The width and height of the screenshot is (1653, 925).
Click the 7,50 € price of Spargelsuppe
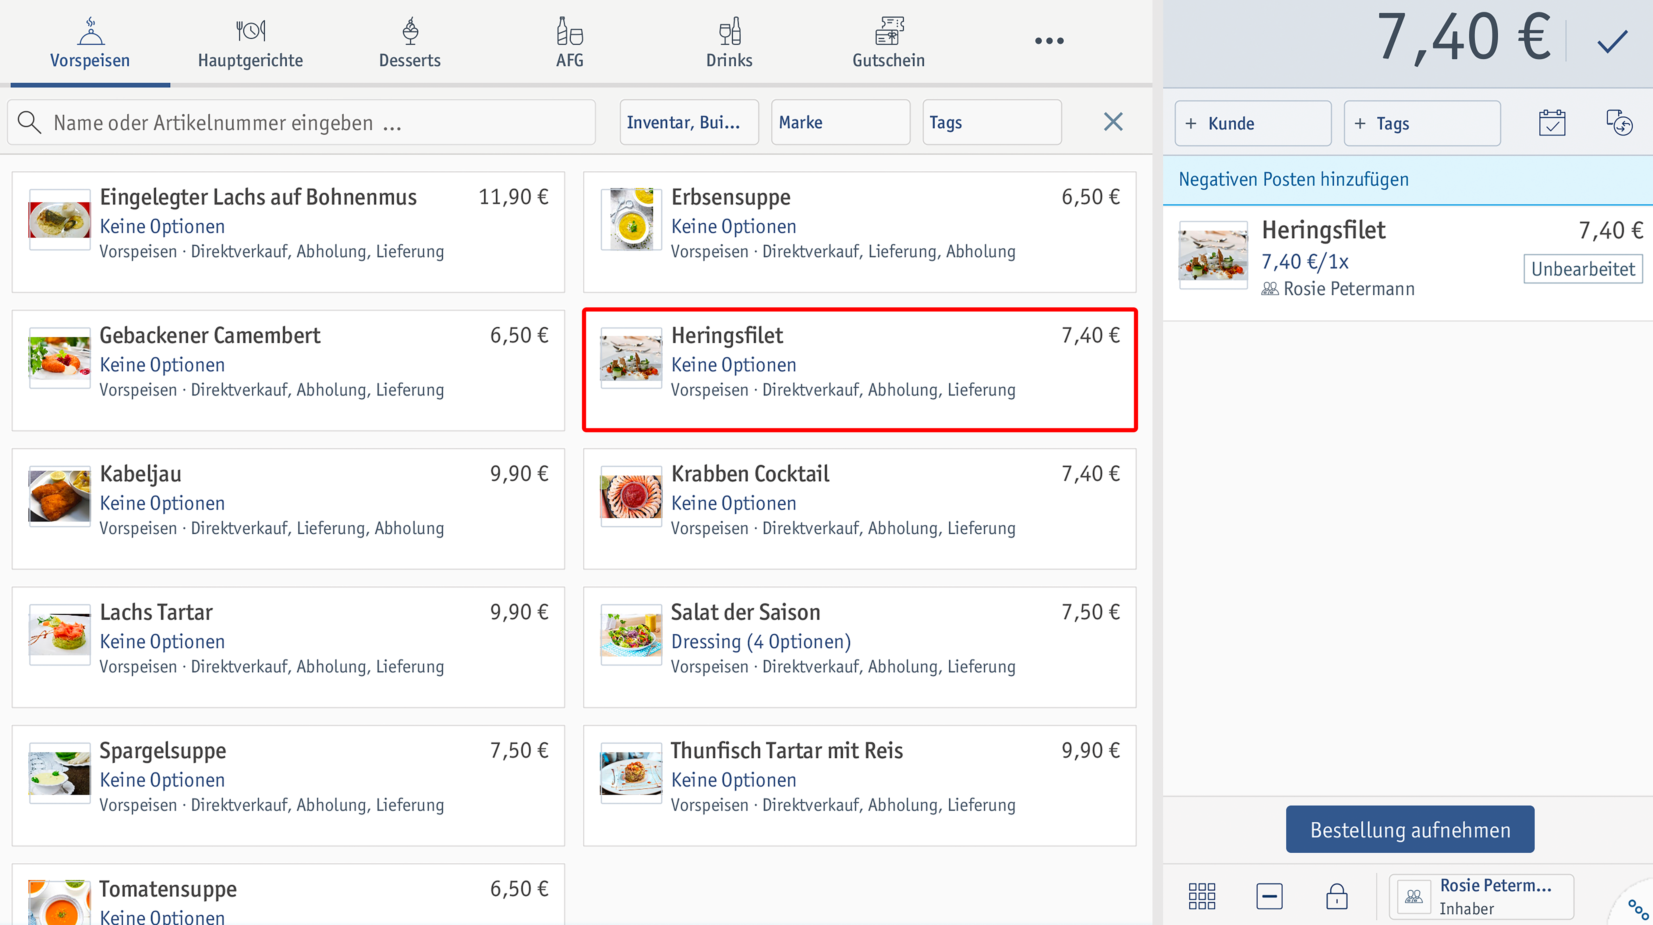[x=519, y=750]
